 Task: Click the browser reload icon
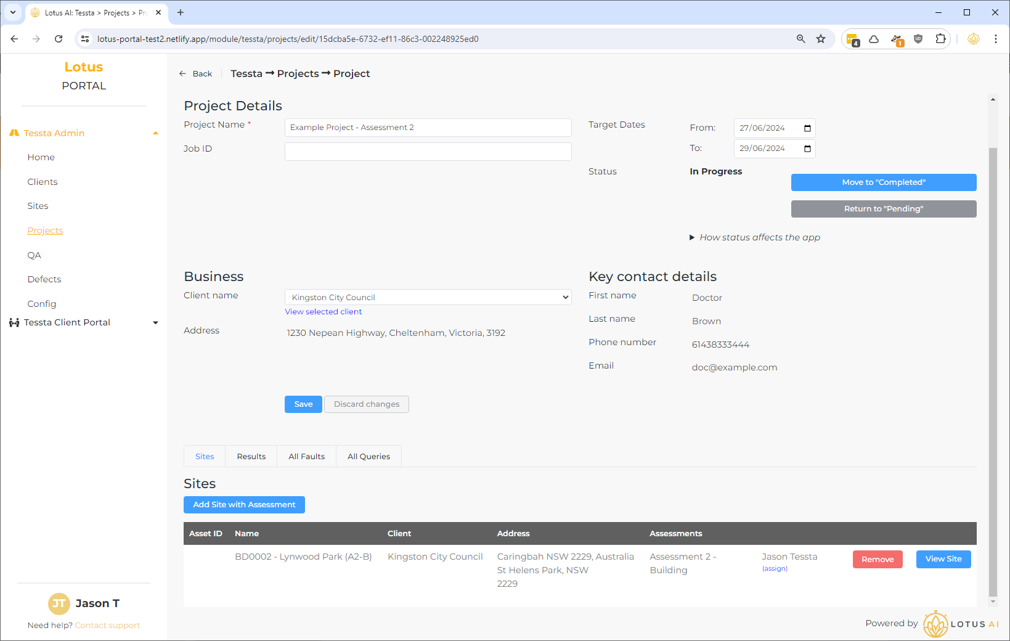coord(59,39)
